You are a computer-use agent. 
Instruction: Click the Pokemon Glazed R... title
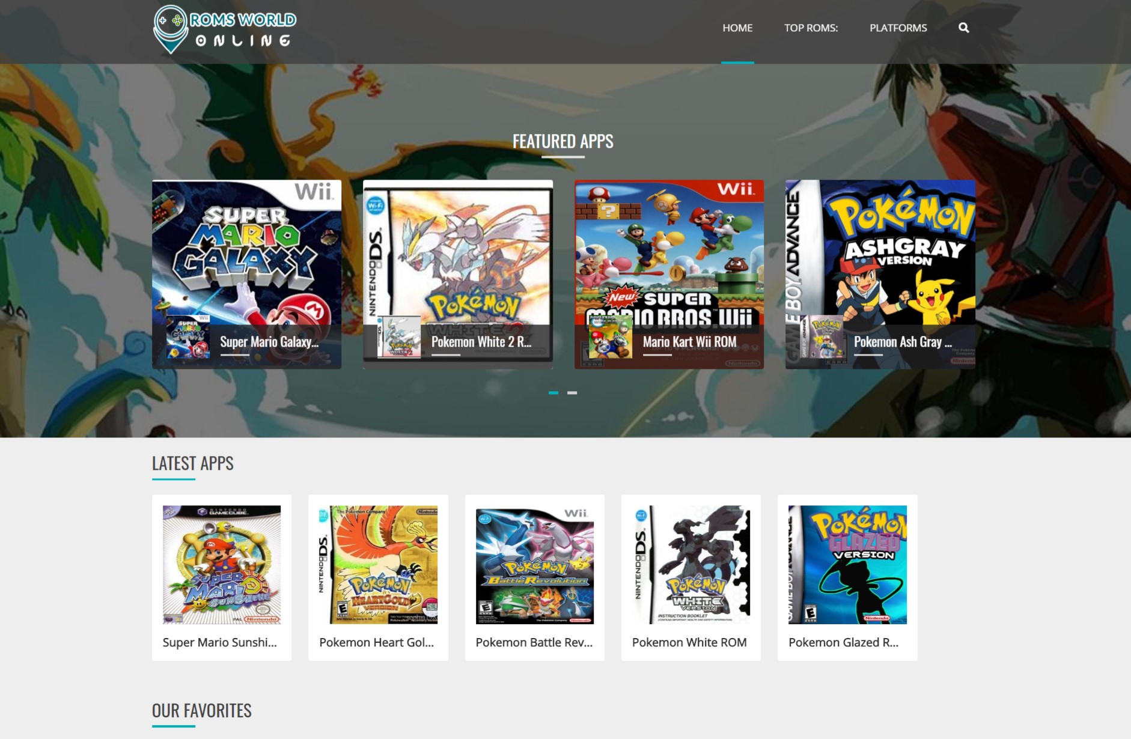[x=843, y=642]
